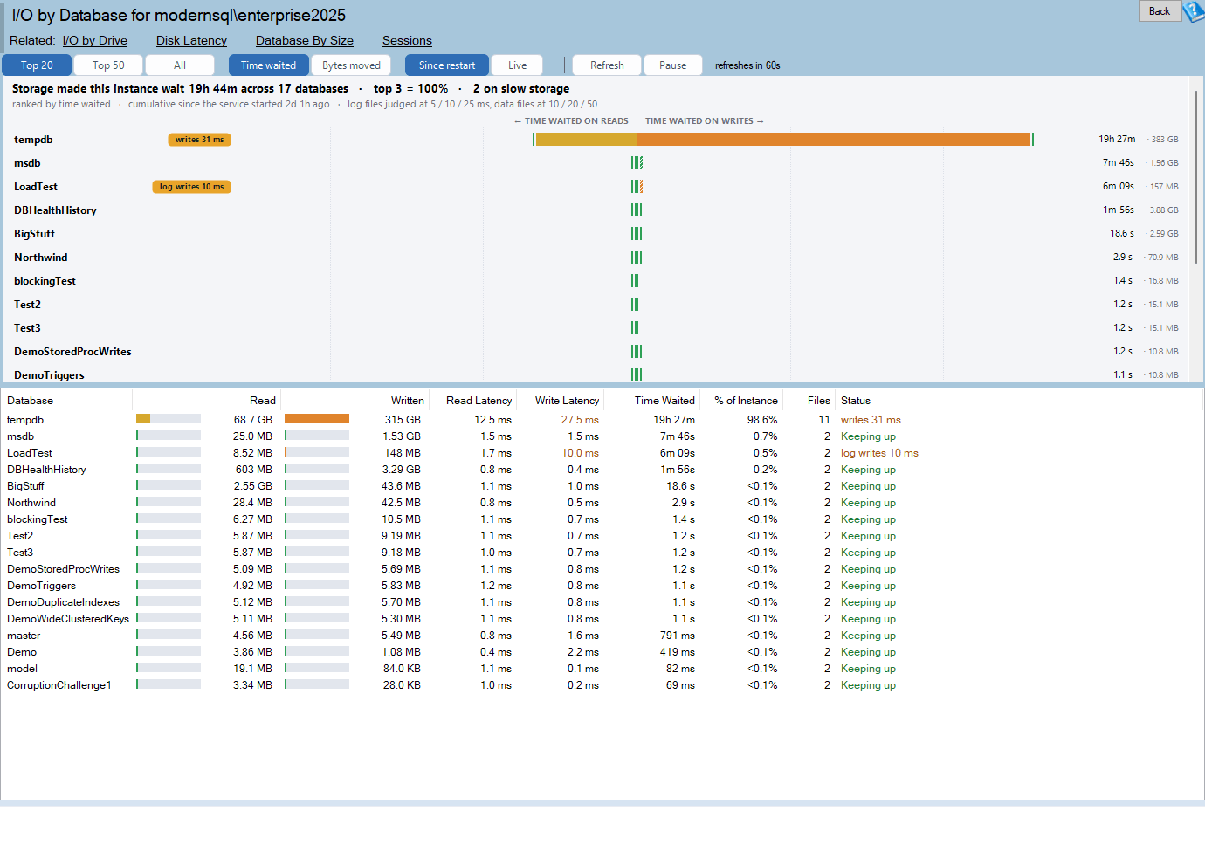The image size is (1205, 852).
Task: Open the Disk Latency link
Action: (191, 40)
